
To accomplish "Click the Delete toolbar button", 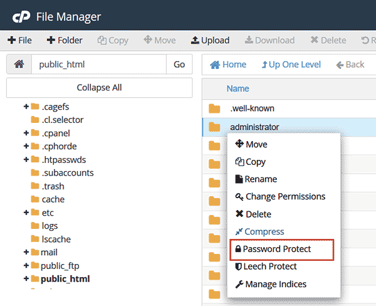I will coord(328,40).
